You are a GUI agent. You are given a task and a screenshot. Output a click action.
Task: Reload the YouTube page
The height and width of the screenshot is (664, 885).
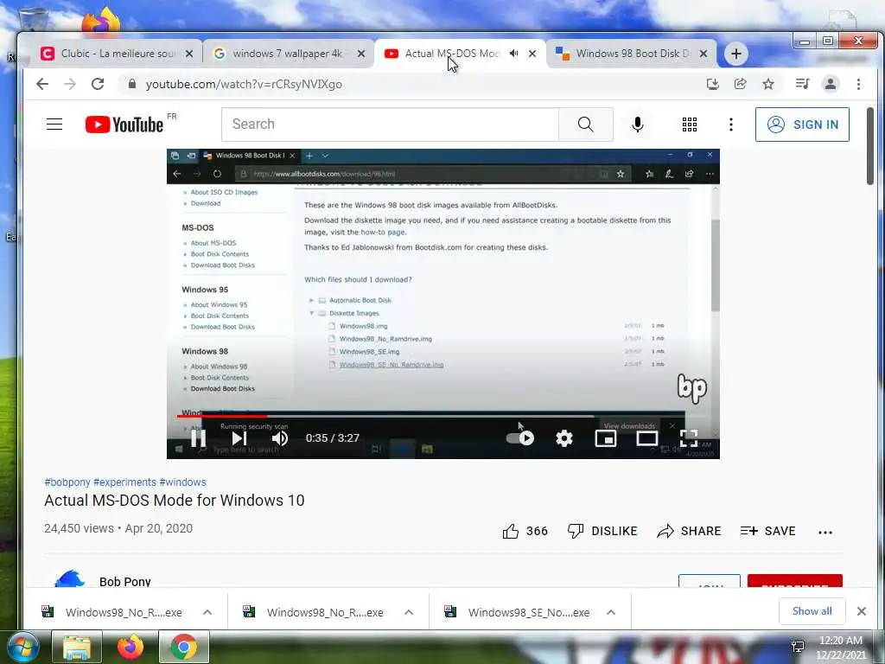[x=98, y=84]
